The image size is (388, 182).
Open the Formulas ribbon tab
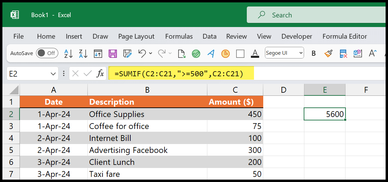pyautogui.click(x=179, y=37)
